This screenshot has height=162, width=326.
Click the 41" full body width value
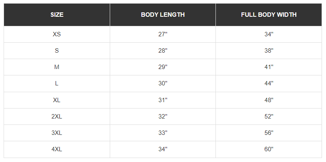click(269, 67)
